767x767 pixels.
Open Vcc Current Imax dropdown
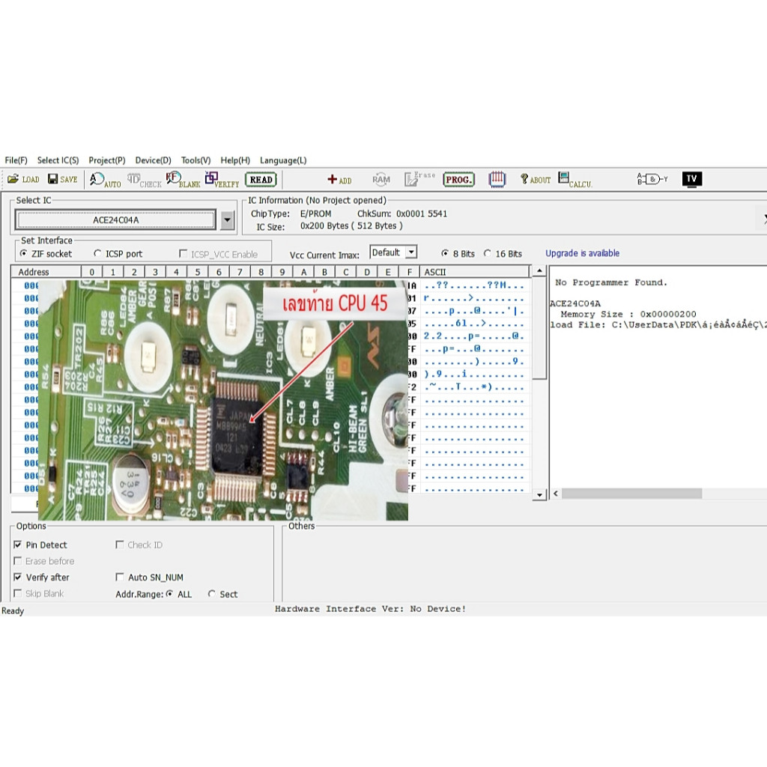(411, 252)
